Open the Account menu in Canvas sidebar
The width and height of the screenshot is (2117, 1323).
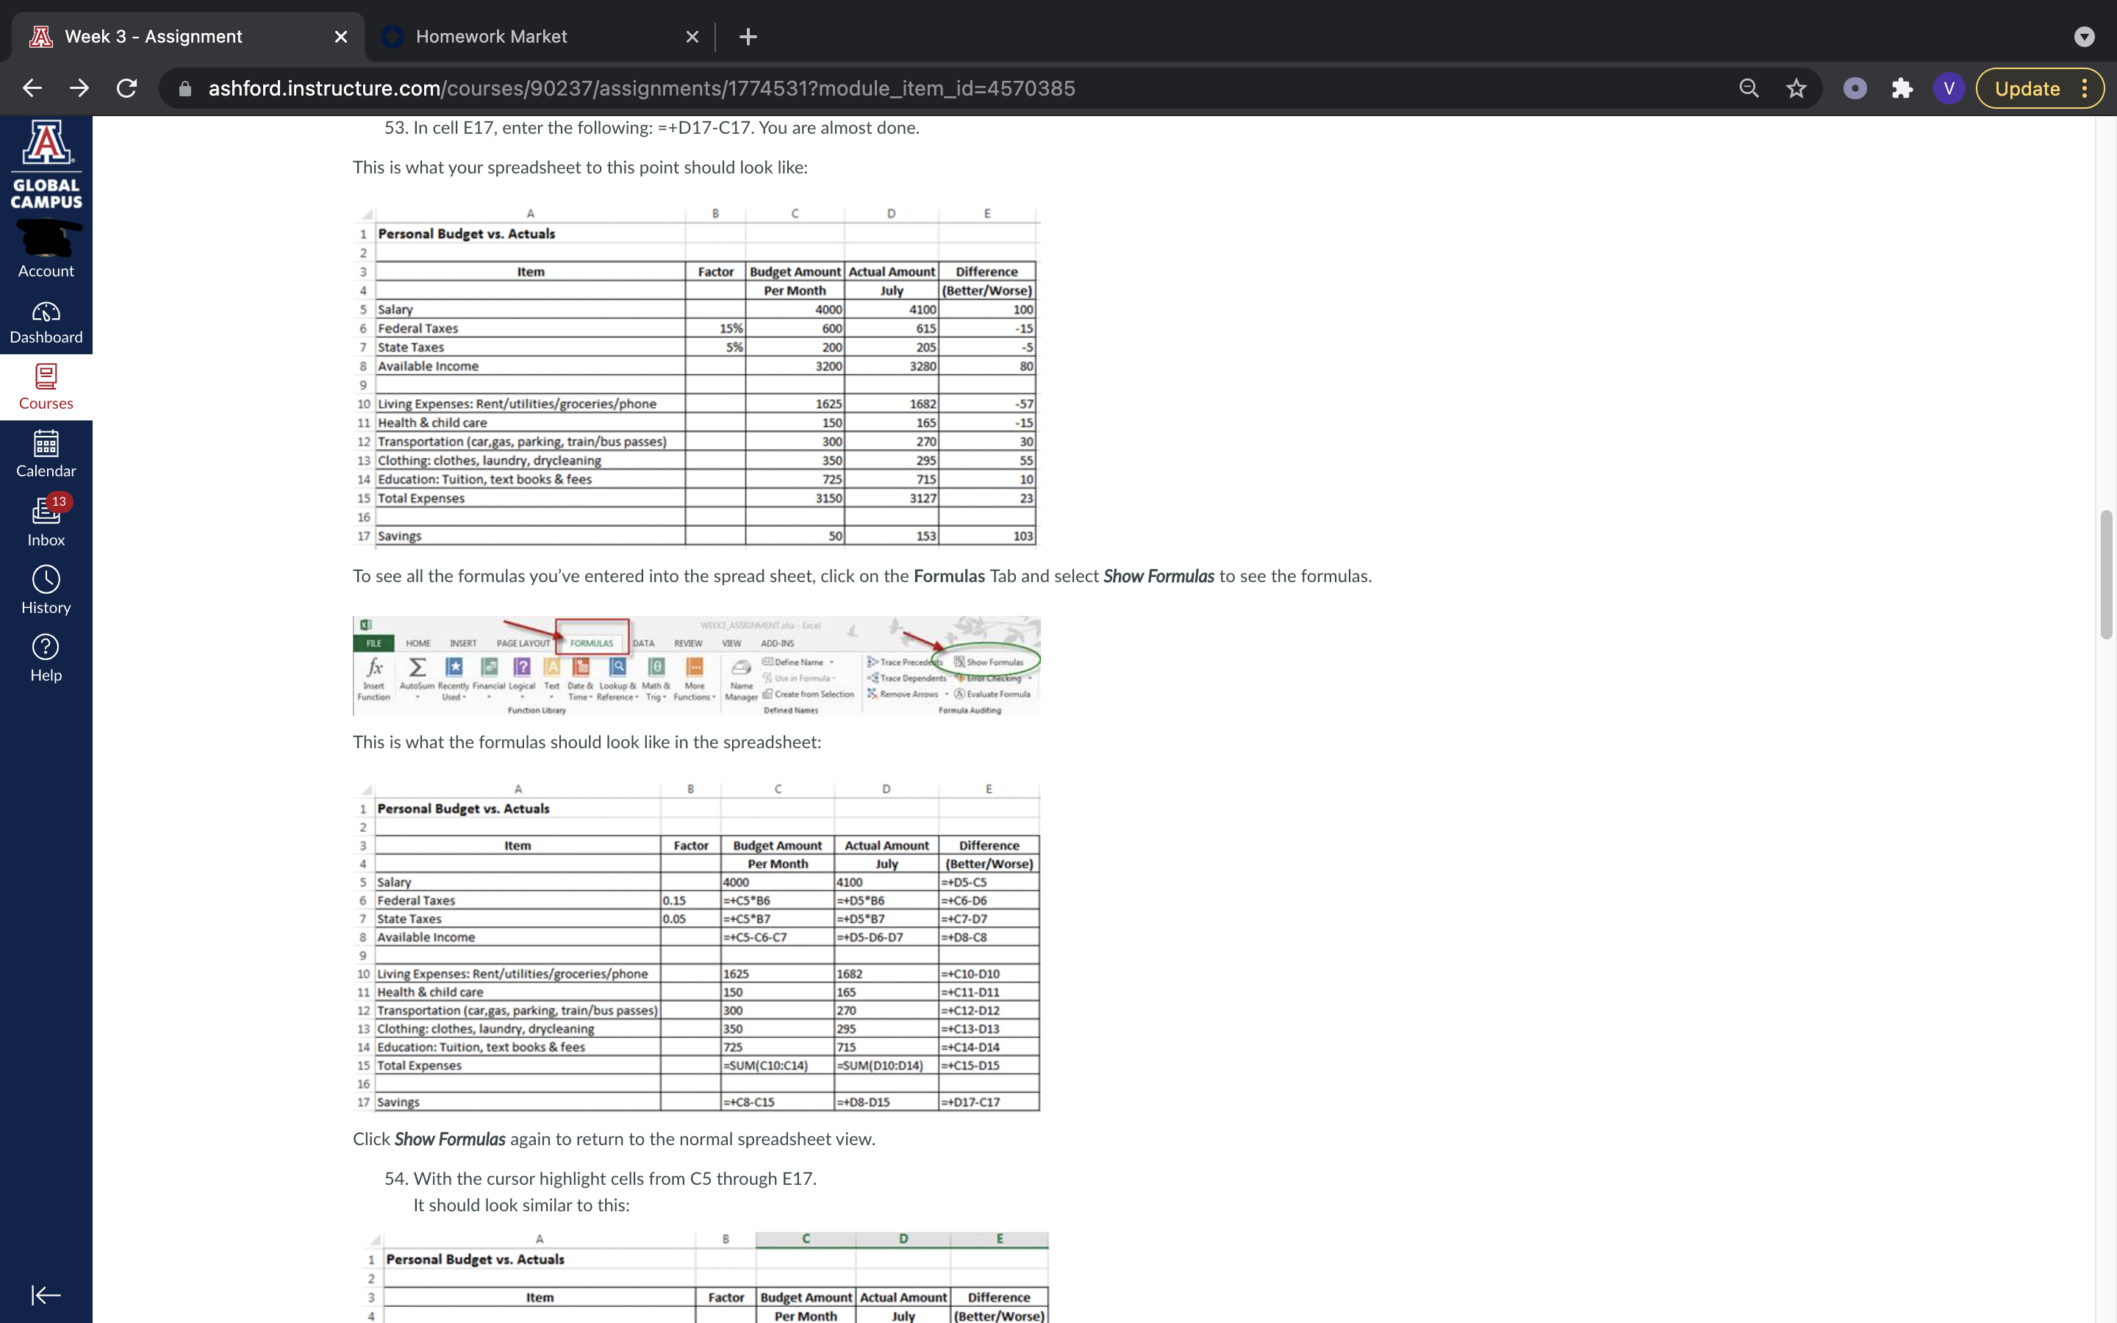click(x=46, y=250)
